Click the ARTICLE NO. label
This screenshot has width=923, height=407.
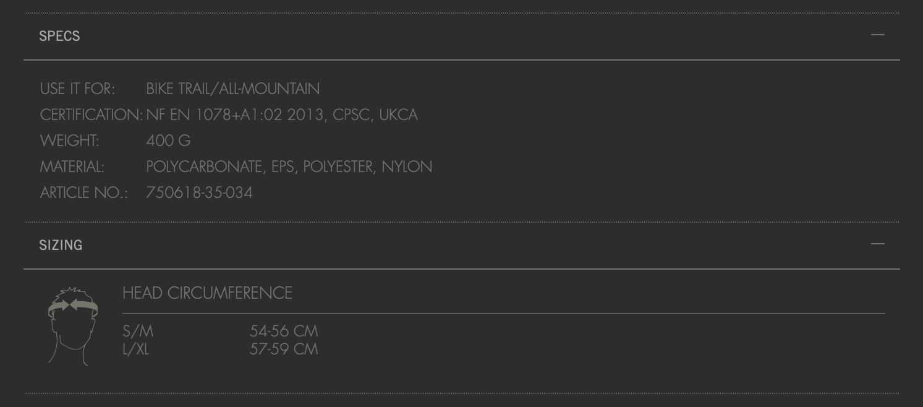click(83, 192)
